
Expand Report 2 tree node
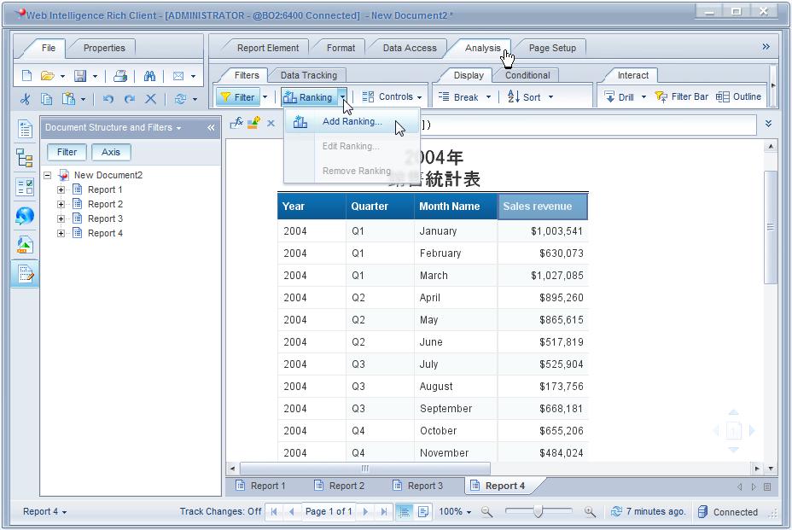pyautogui.click(x=61, y=205)
